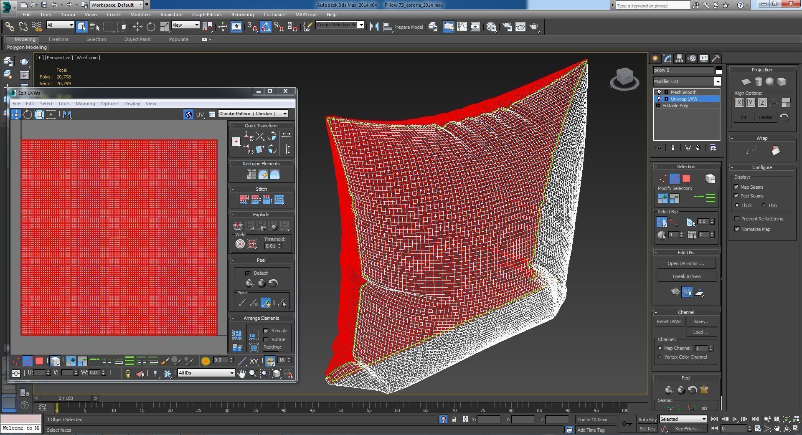Choose Edge sub-object mode in Selection rollout
The width and height of the screenshot is (802, 435).
(674, 179)
